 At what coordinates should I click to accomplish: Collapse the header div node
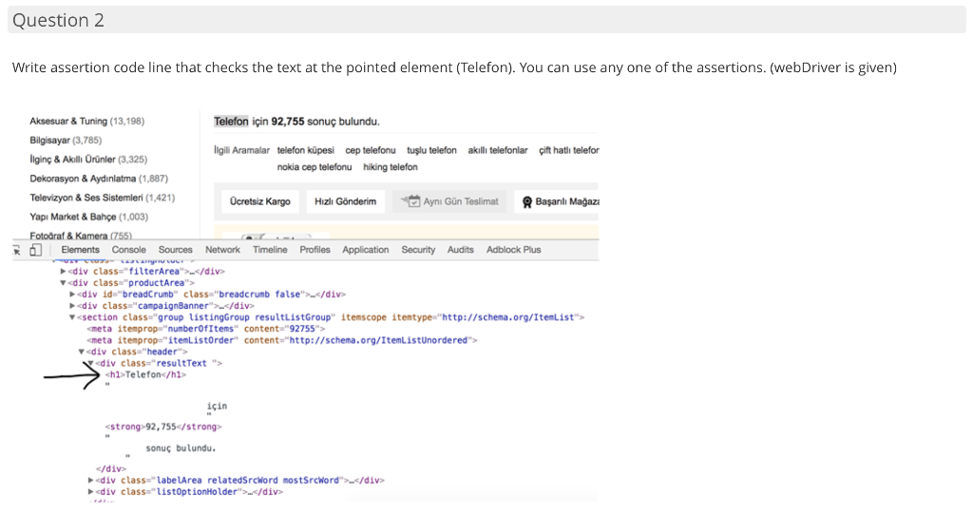[x=82, y=352]
